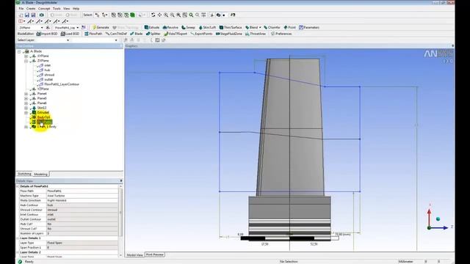Click the ISO ball on the triad
The image size is (470, 264).
click(438, 219)
